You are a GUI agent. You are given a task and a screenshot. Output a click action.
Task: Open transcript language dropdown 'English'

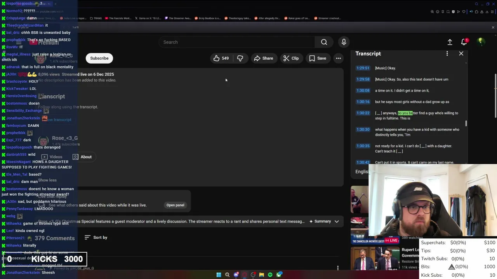(x=362, y=172)
